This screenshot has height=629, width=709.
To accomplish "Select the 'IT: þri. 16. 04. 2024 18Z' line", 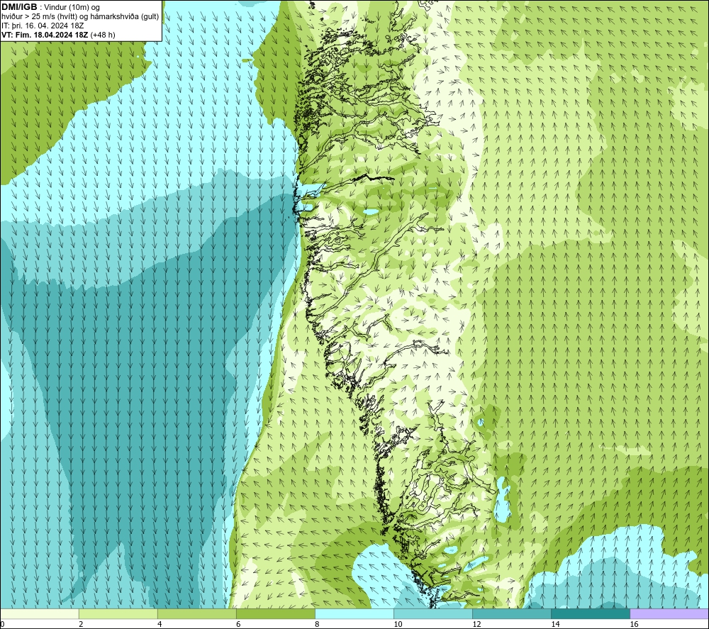I will tap(43, 26).
